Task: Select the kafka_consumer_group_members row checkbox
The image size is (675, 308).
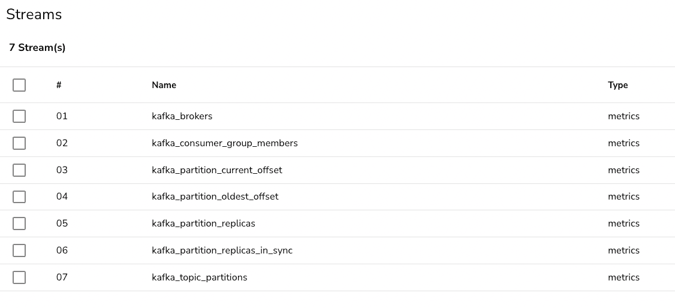Action: (x=19, y=143)
